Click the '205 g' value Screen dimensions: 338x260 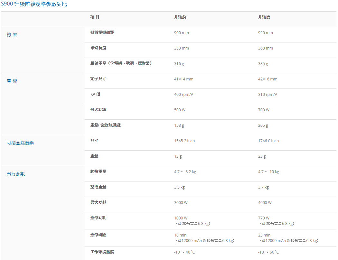click(x=263, y=125)
